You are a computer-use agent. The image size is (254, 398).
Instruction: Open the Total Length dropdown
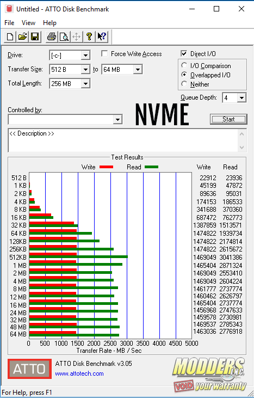(x=86, y=83)
